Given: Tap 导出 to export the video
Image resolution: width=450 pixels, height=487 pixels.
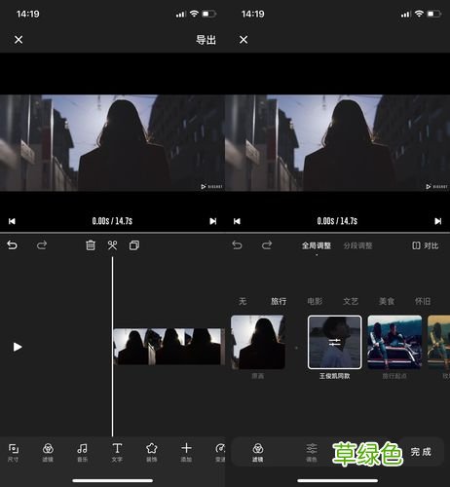Looking at the screenshot, I should click(206, 40).
